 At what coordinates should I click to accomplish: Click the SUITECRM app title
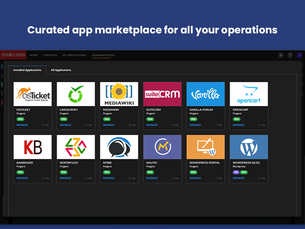(153, 110)
